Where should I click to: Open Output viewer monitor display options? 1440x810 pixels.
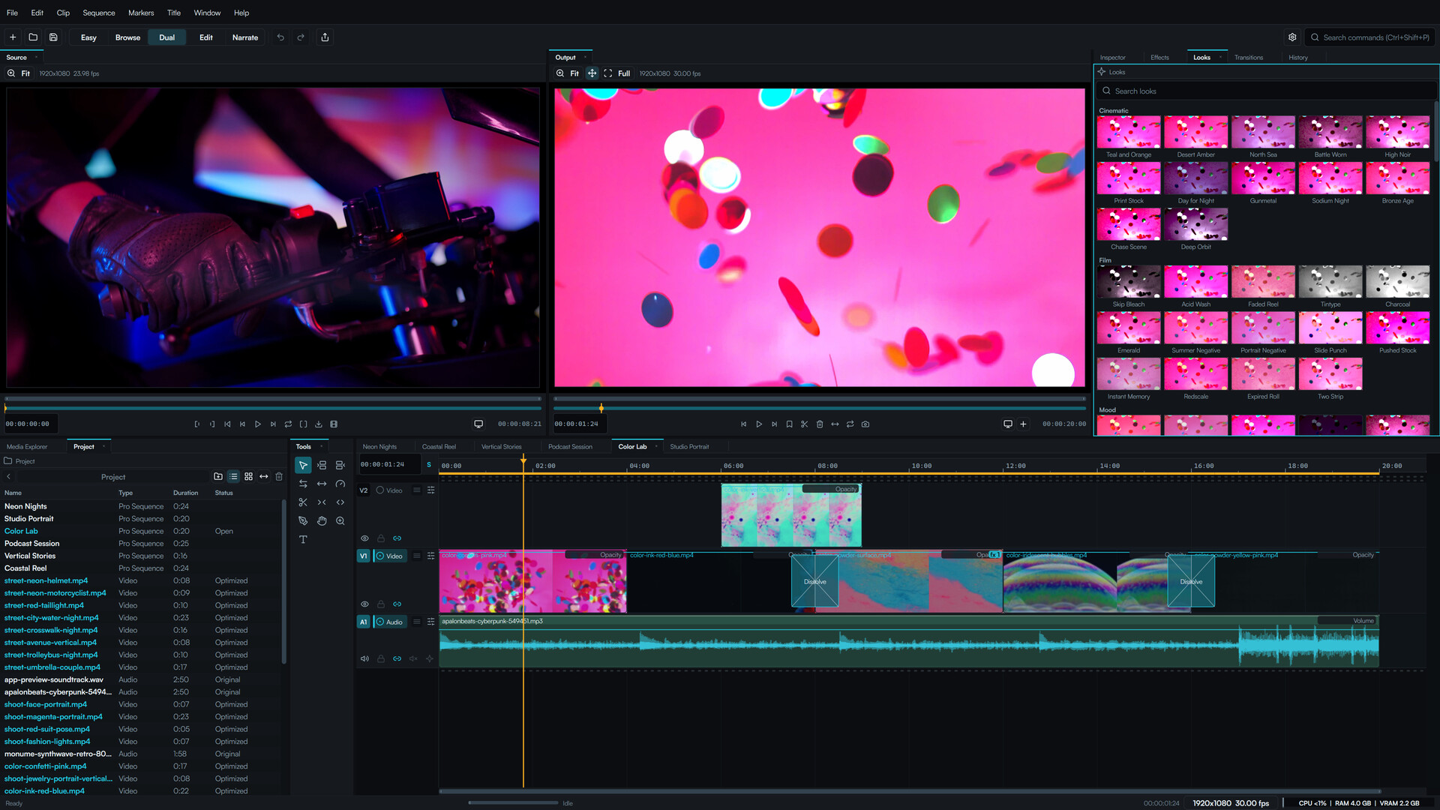pos(1008,424)
